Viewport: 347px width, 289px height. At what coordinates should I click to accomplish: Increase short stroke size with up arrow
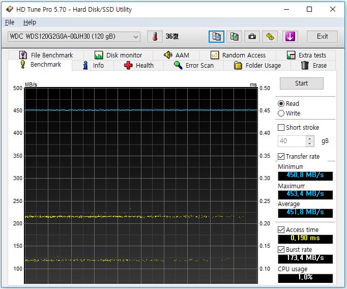click(310, 138)
